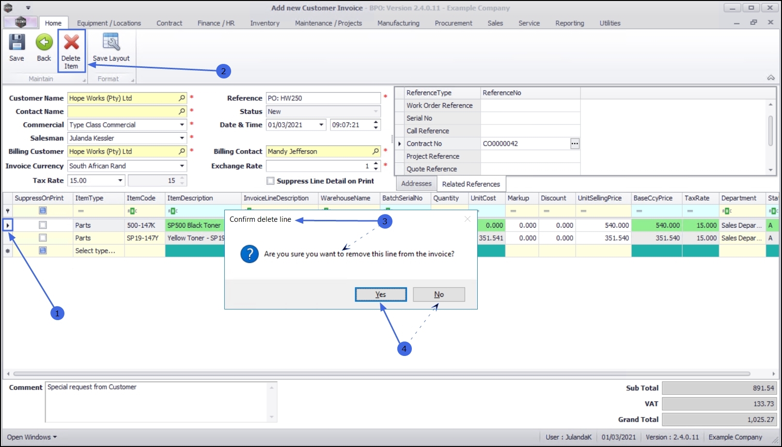Open the Date calendar dropdown
The image size is (782, 447).
[x=321, y=125]
